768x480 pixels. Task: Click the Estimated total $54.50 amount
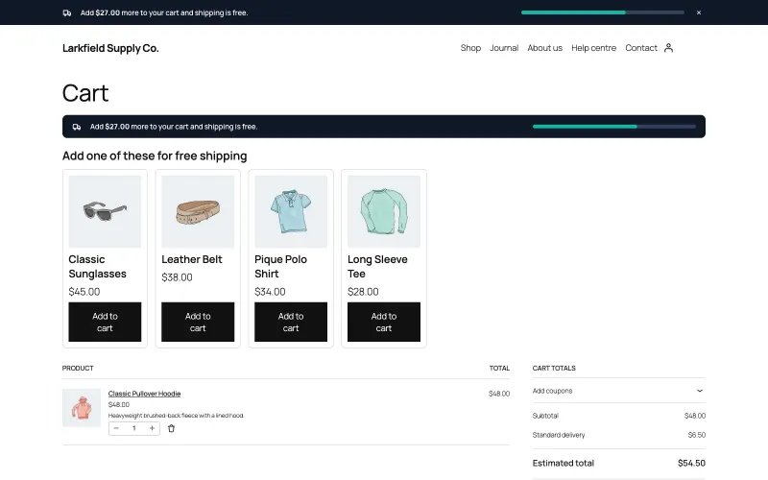(691, 464)
